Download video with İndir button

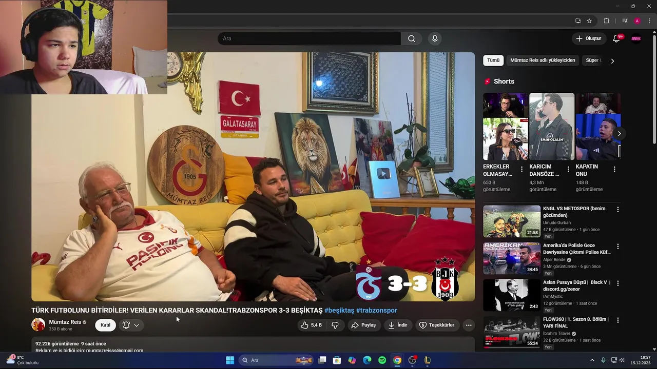tap(398, 325)
